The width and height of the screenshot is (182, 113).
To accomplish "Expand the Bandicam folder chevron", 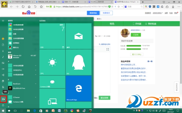I will coord(35,84).
